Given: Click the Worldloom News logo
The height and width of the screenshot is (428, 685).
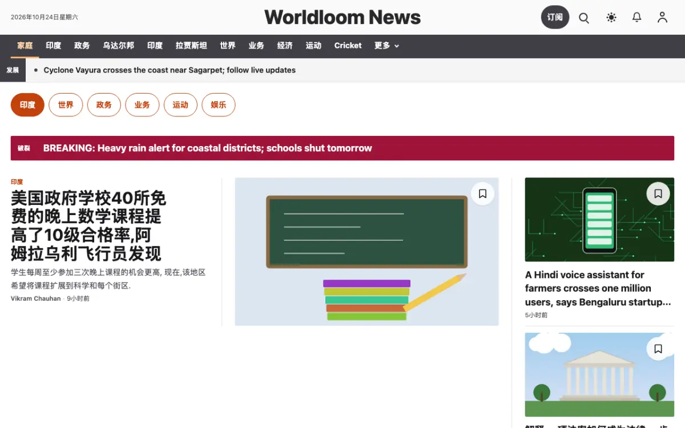Looking at the screenshot, I should 342,18.
